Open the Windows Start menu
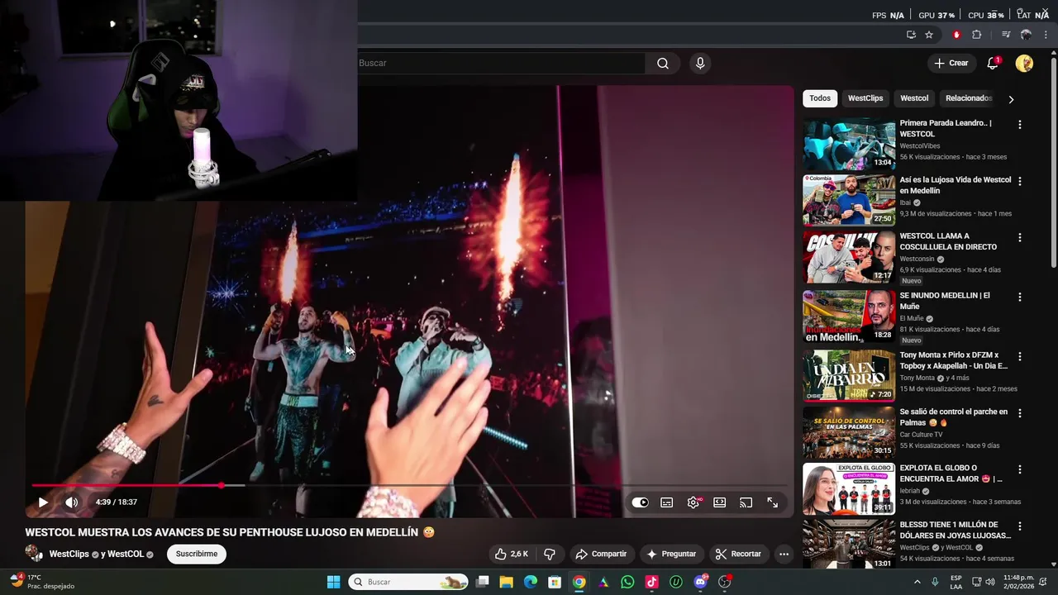The height and width of the screenshot is (595, 1058). point(334,582)
